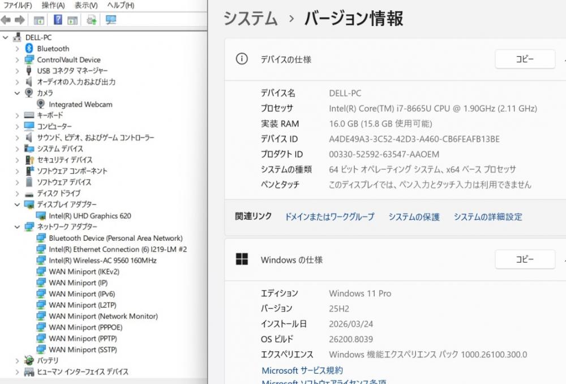Click the バッテリ battery category icon
The height and width of the screenshot is (384, 566).
(x=29, y=360)
